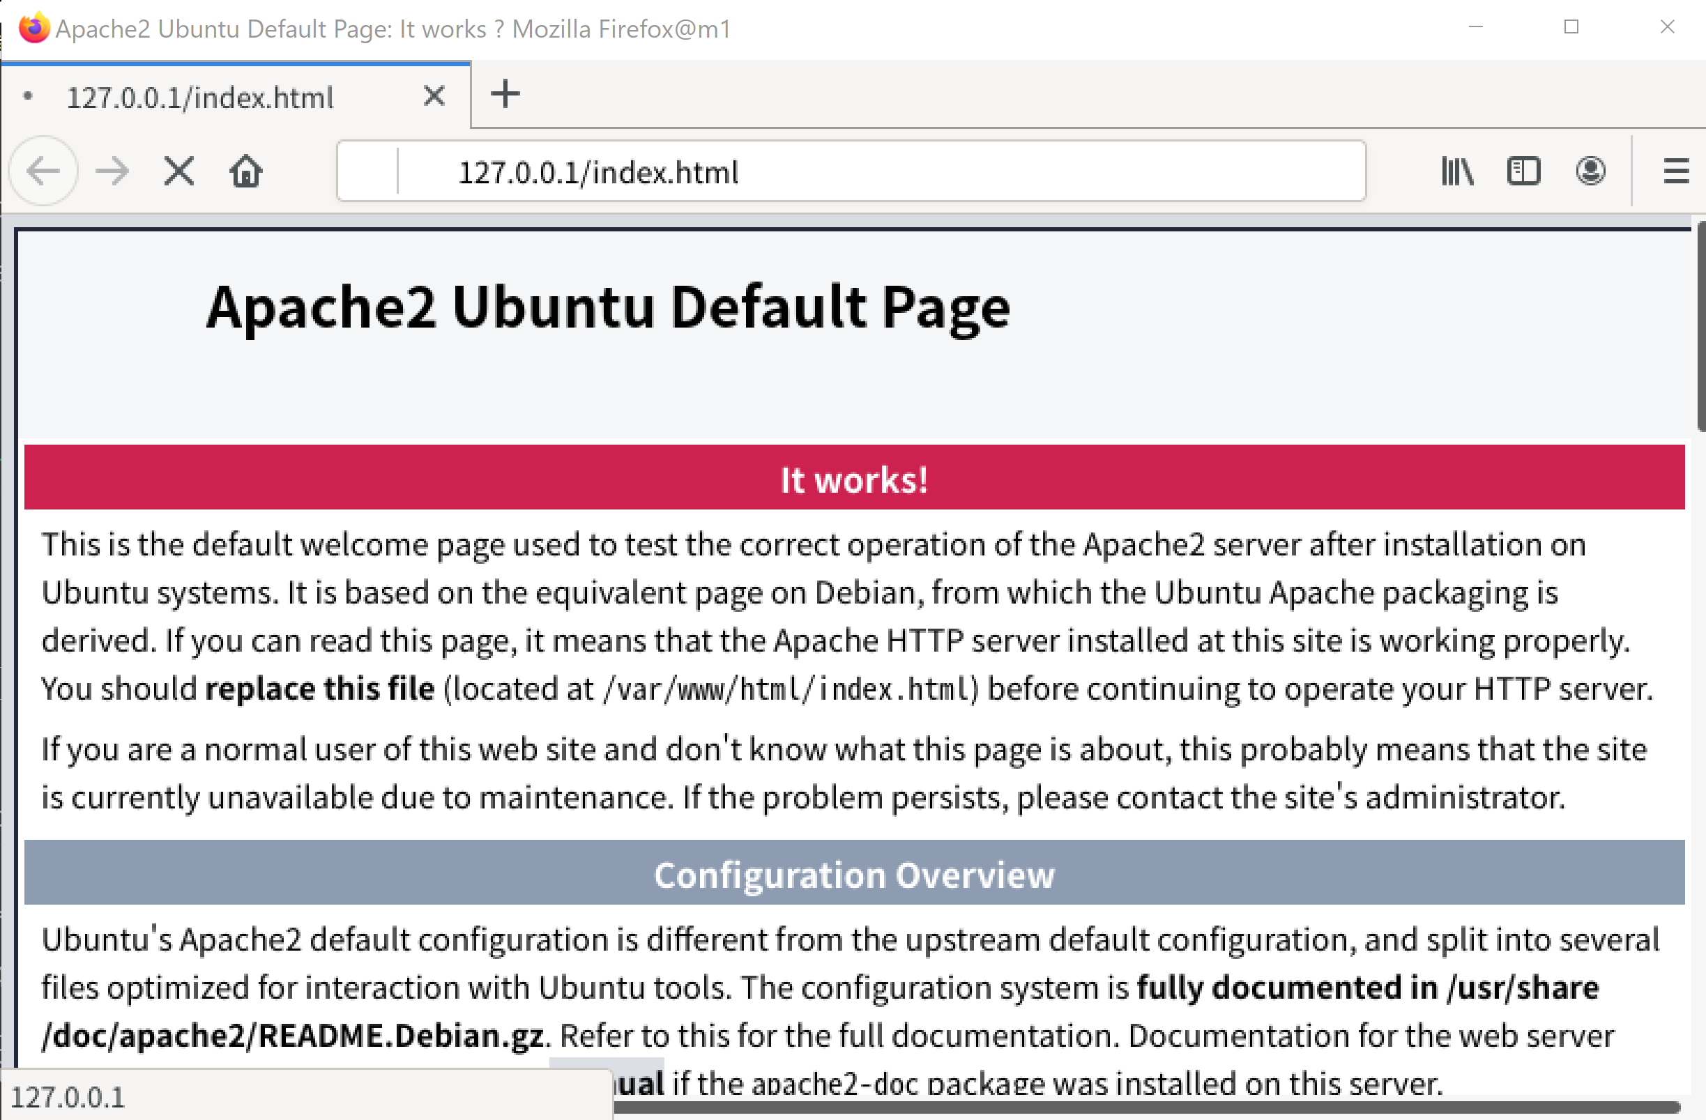Open the Firefox home page
1706x1120 pixels.
click(x=246, y=171)
